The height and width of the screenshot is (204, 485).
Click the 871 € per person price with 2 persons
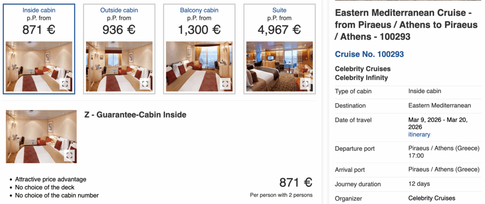295,183
